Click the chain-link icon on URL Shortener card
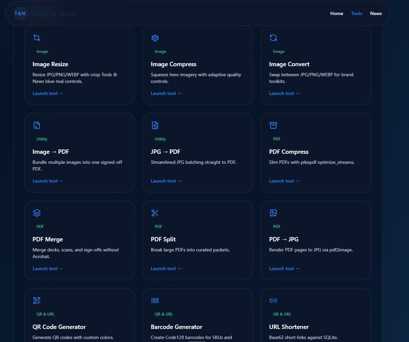The height and width of the screenshot is (342, 409). pyautogui.click(x=273, y=301)
